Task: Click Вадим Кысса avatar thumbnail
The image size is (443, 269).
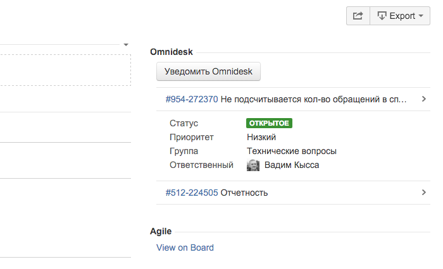Action: click(x=253, y=165)
